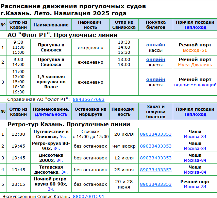Select date 20 июля

[x=124, y=134]
